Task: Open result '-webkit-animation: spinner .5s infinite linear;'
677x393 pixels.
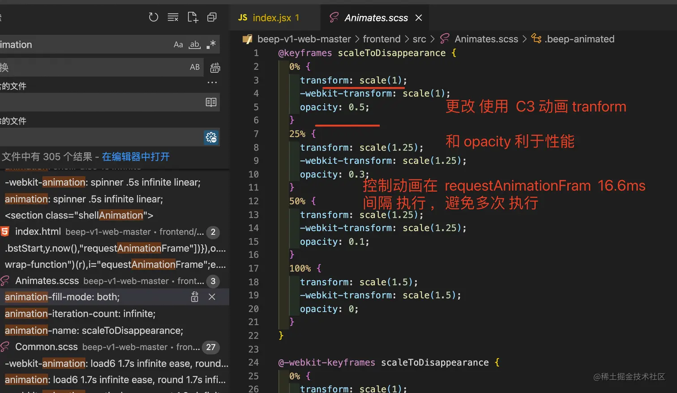Action: point(103,182)
